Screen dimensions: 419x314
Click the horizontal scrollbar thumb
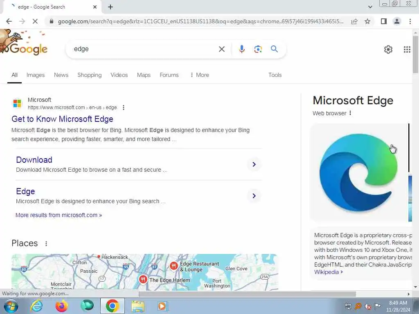pyautogui.click(x=247, y=294)
